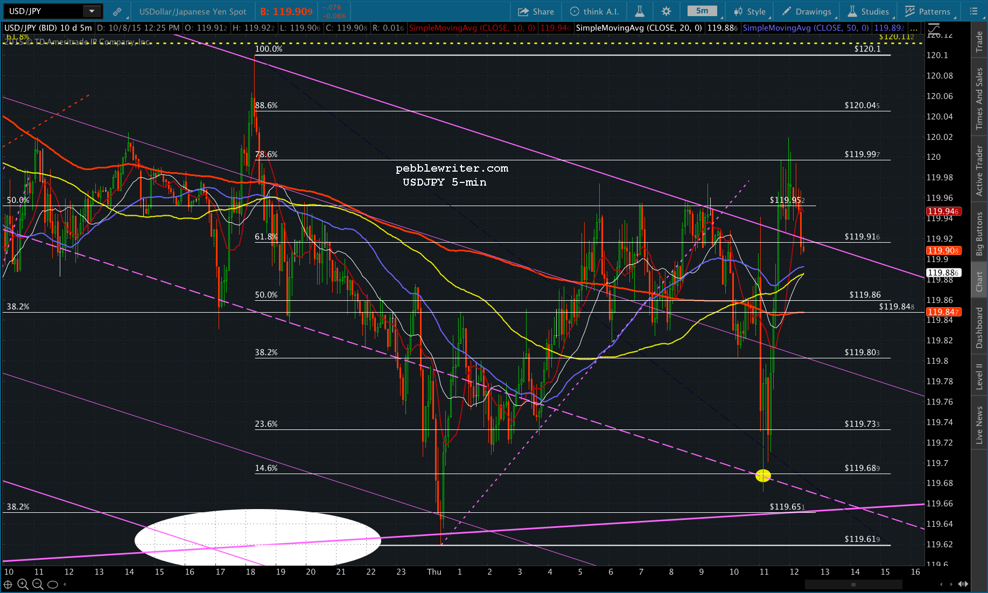Open the Style dropdown menu
Image resolution: width=988 pixels, height=593 pixels.
[x=749, y=11]
